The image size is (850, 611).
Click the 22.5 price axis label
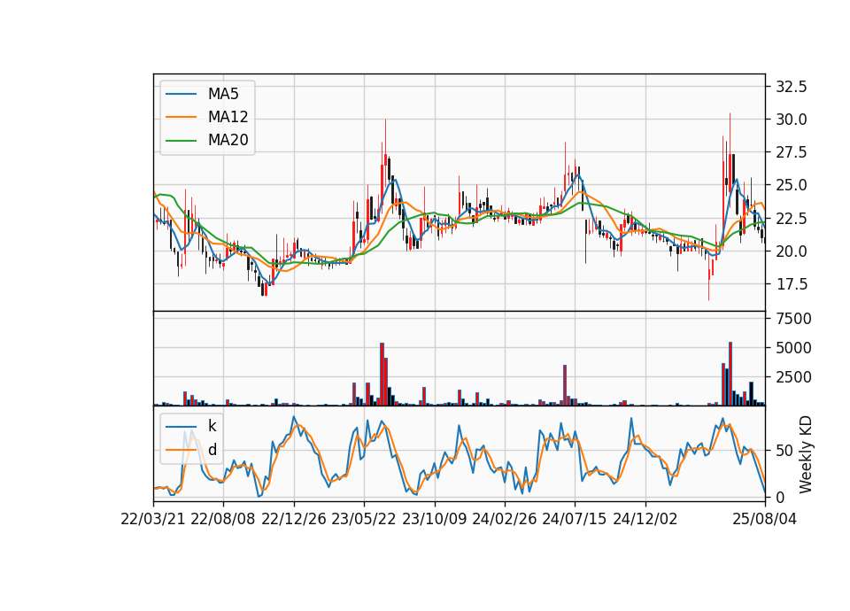792,219
